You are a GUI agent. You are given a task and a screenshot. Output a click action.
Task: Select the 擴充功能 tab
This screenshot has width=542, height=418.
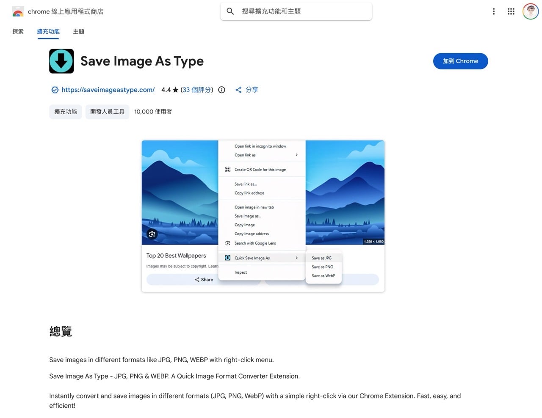pyautogui.click(x=48, y=31)
